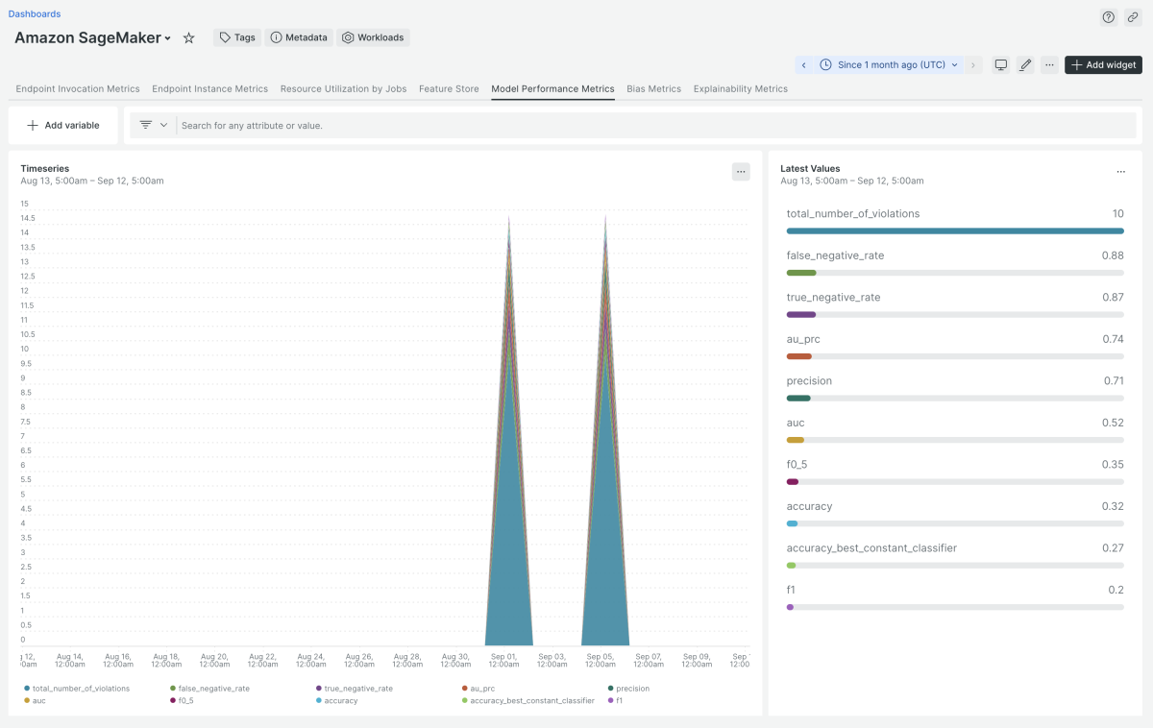Click the Add widget button
This screenshot has width=1153, height=728.
1103,65
